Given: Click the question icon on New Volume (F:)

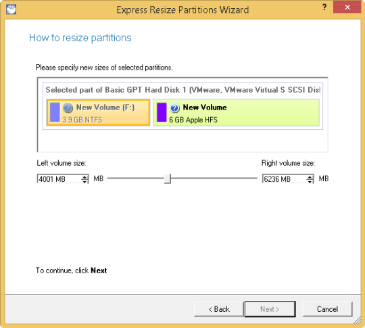Looking at the screenshot, I should (x=68, y=108).
